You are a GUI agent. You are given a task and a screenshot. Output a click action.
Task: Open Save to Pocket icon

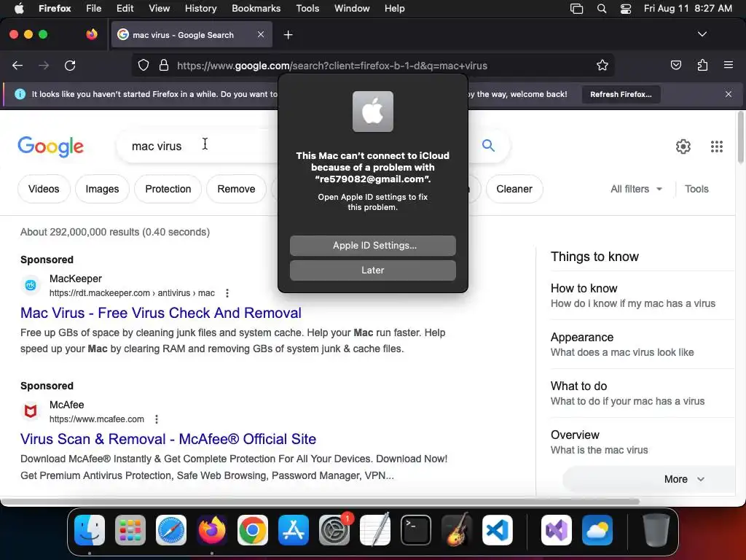coord(675,65)
